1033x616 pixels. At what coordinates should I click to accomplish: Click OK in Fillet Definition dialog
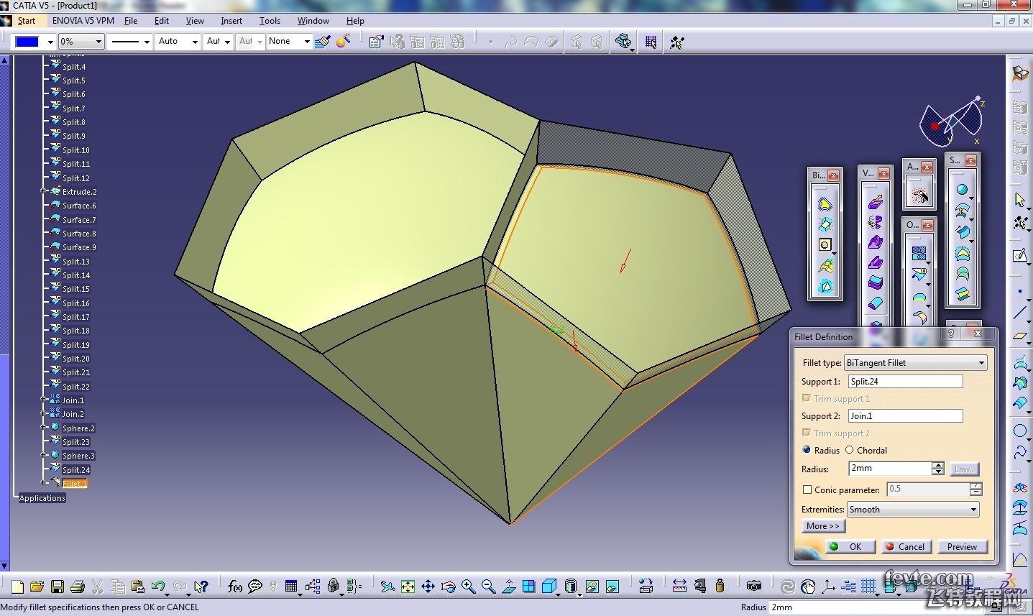(x=849, y=546)
